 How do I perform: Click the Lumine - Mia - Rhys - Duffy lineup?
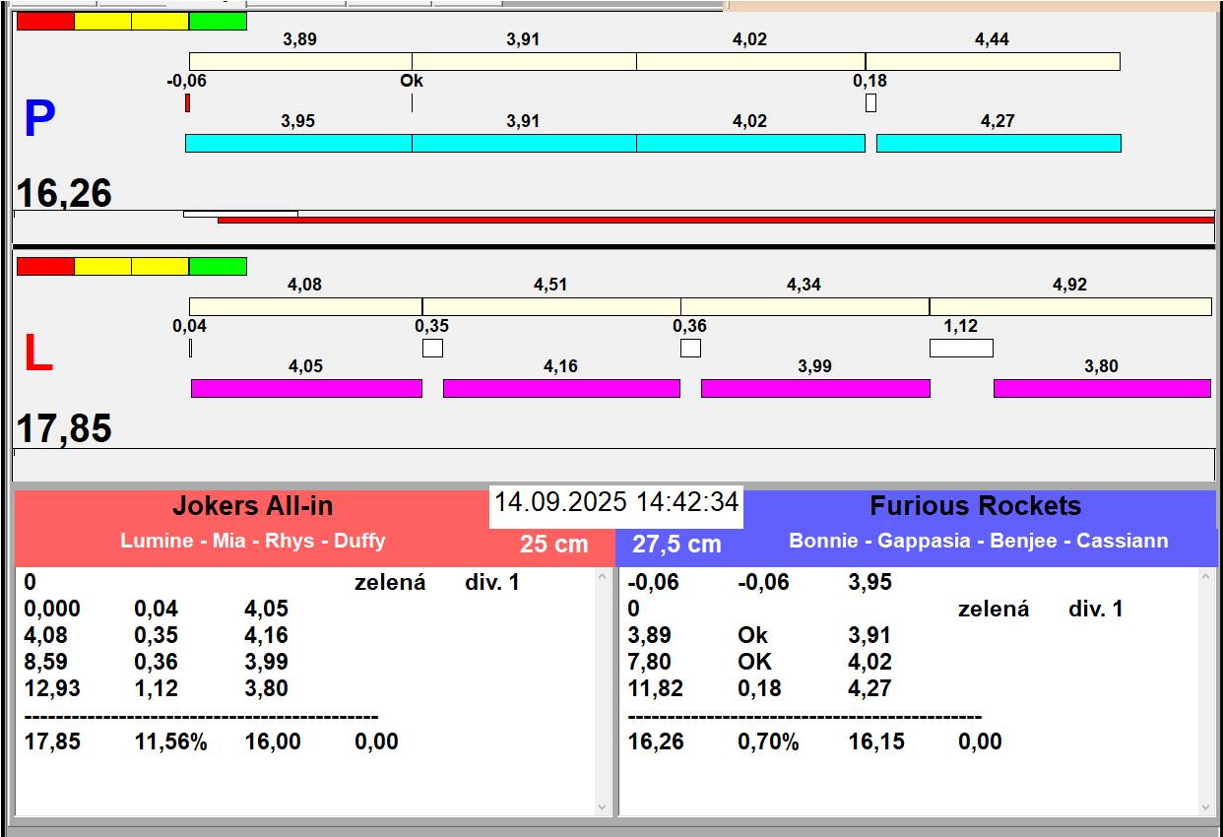253,541
